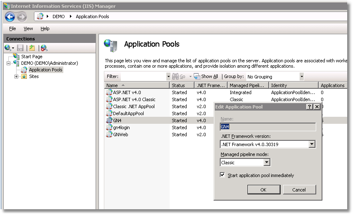Click the ASP.NET v4.0 pool icon
Viewport: 353px width, 215px height.
(x=109, y=92)
